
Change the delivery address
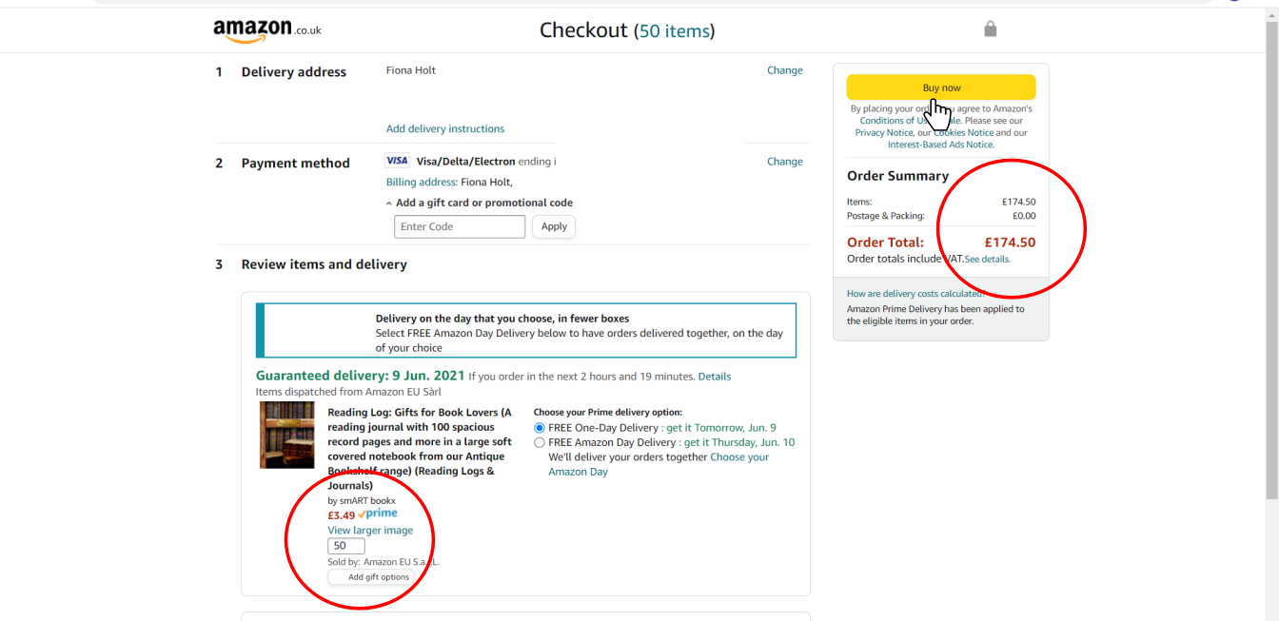pyautogui.click(x=785, y=70)
